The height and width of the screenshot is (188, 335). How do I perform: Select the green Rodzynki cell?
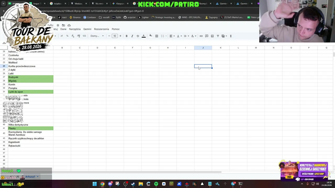pyautogui.click(x=31, y=77)
